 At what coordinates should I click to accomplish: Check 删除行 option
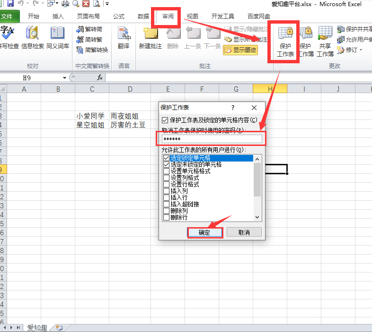point(166,217)
